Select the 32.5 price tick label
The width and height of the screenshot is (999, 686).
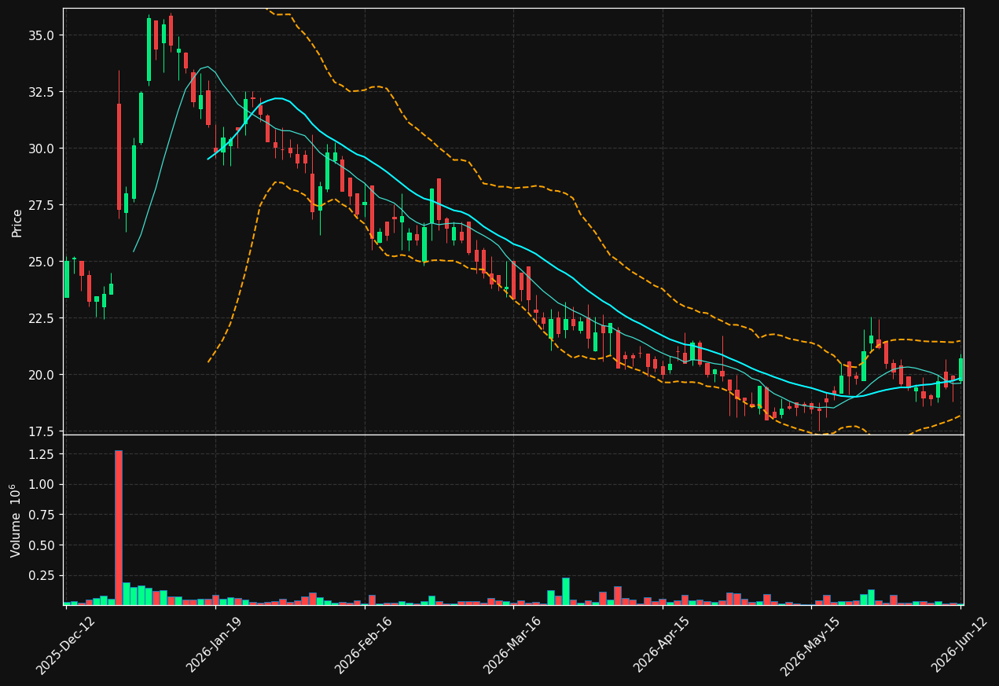(x=43, y=92)
